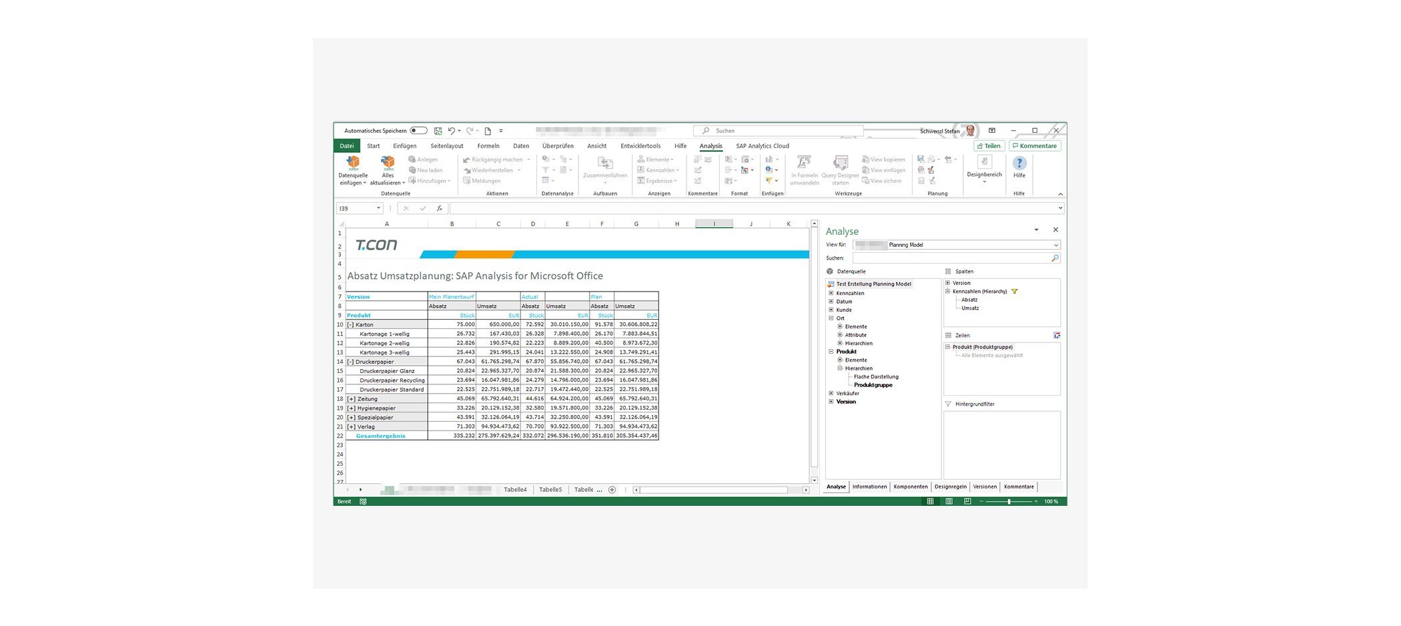1401x626 pixels.
Task: Click the new document icon in the title bar
Action: [488, 131]
